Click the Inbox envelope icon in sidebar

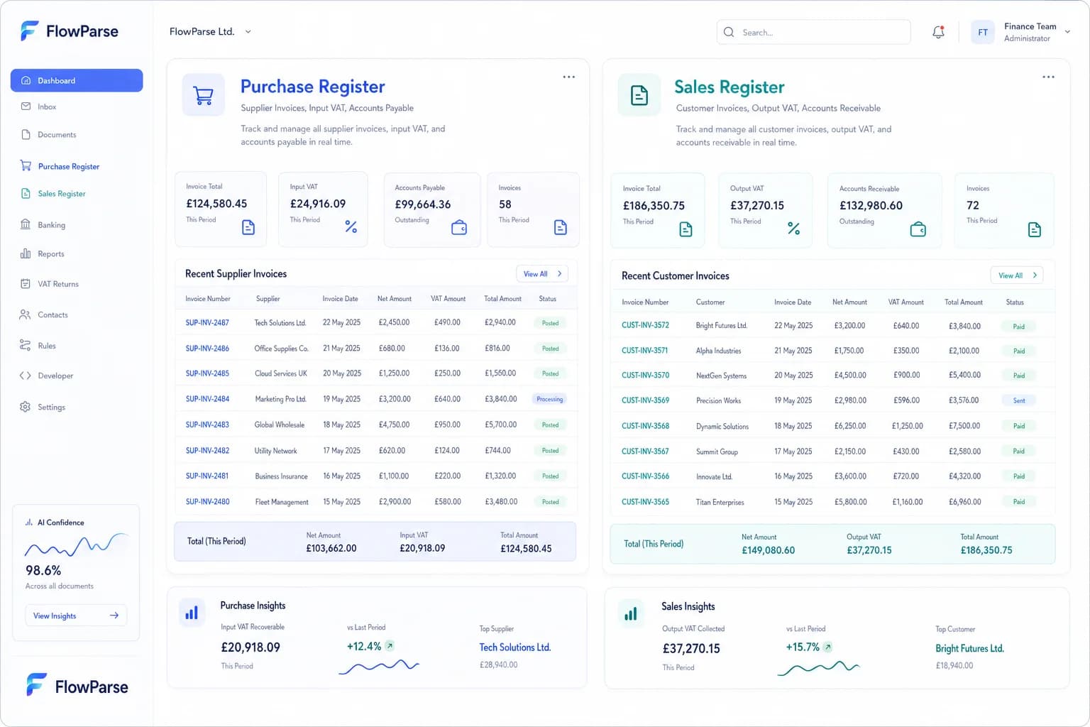click(x=26, y=106)
